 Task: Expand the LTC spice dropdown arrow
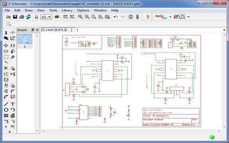(188, 17)
